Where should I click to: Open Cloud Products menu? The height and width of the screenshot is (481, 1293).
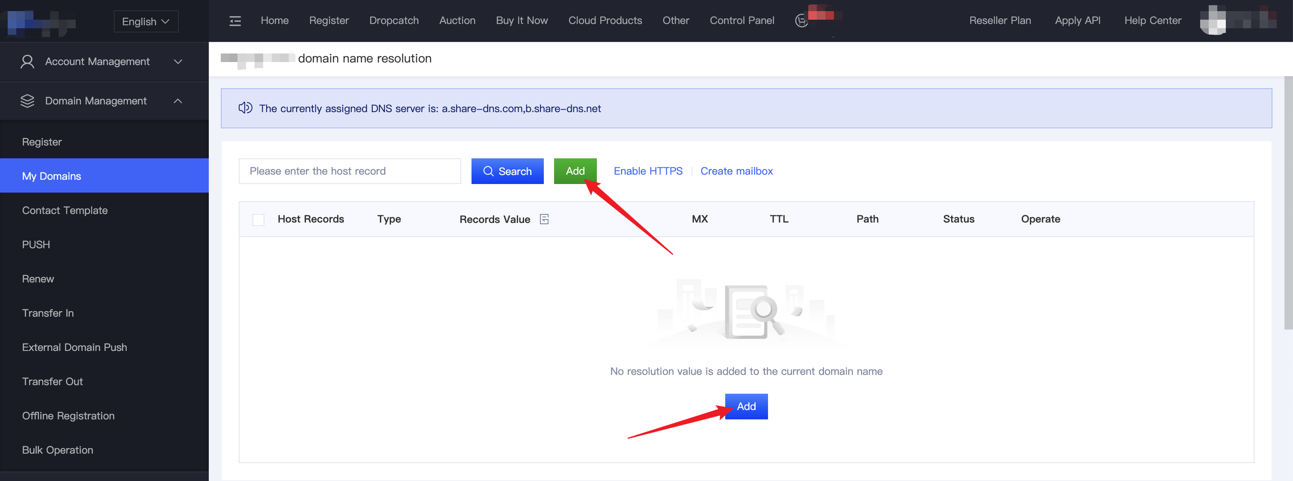pyautogui.click(x=605, y=21)
